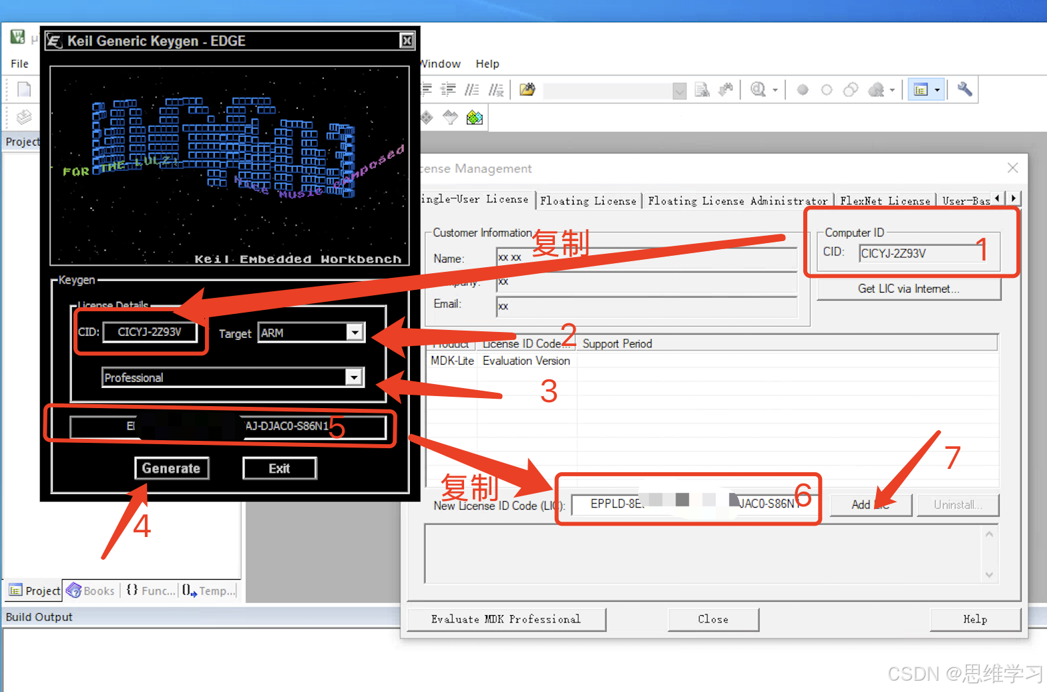Switch to the FlexNet License tab
1047x692 pixels.
pos(885,200)
